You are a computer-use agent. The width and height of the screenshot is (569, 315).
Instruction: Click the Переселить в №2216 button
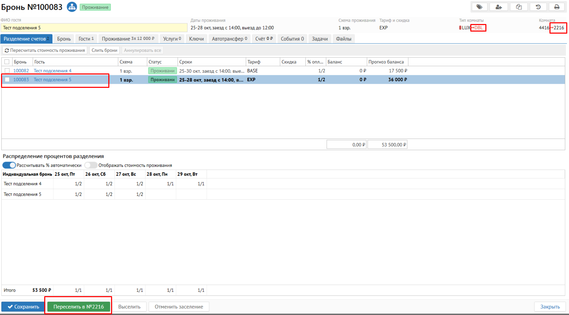78,307
